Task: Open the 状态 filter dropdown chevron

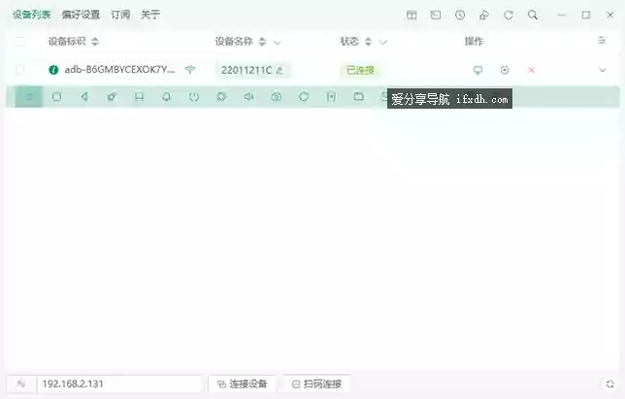Action: [383, 42]
